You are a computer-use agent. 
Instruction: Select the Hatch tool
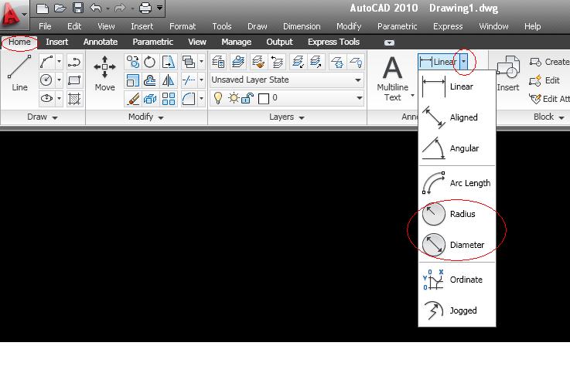pos(74,98)
